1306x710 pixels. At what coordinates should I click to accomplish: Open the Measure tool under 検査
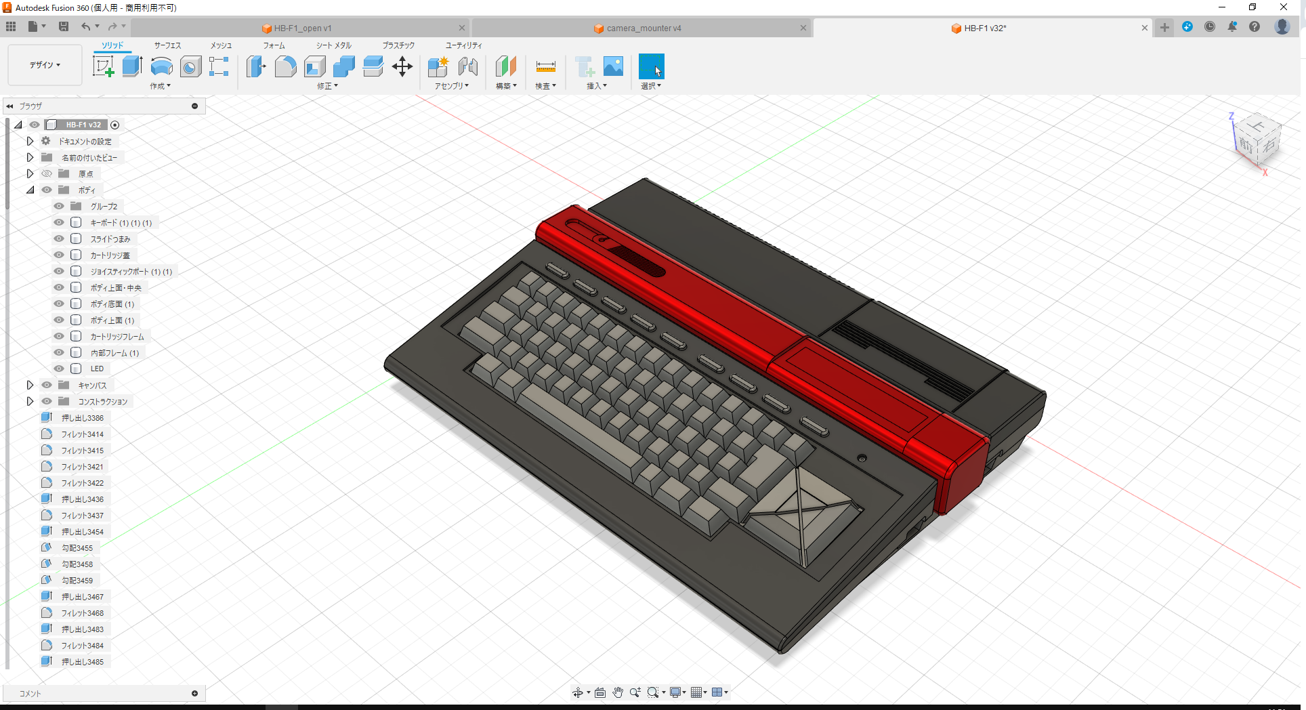[545, 66]
